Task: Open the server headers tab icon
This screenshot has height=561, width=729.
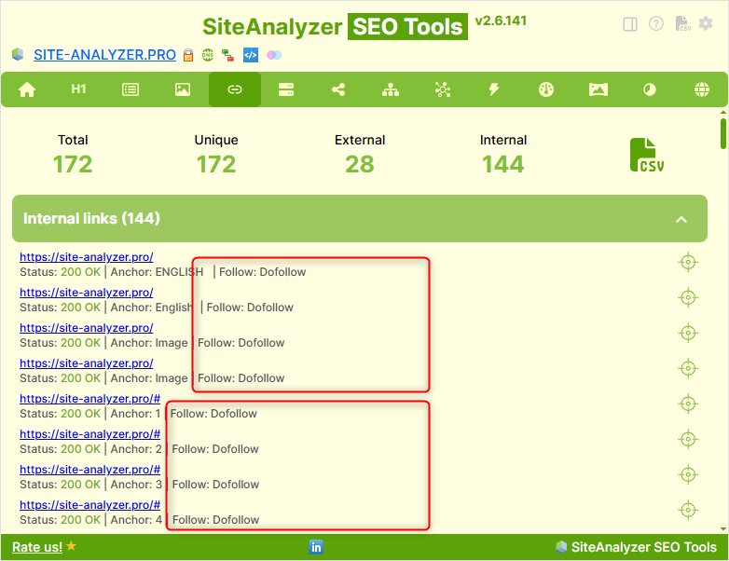Action: pos(286,89)
